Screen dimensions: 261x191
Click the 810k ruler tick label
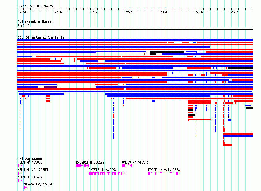(x=164, y=12)
